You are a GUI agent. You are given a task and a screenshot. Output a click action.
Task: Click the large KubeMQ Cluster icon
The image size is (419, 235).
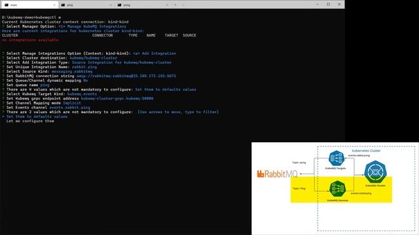click(375, 172)
